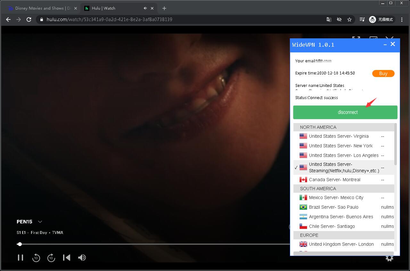The image size is (410, 271).
Task: Click the orange Buy button
Action: point(383,74)
